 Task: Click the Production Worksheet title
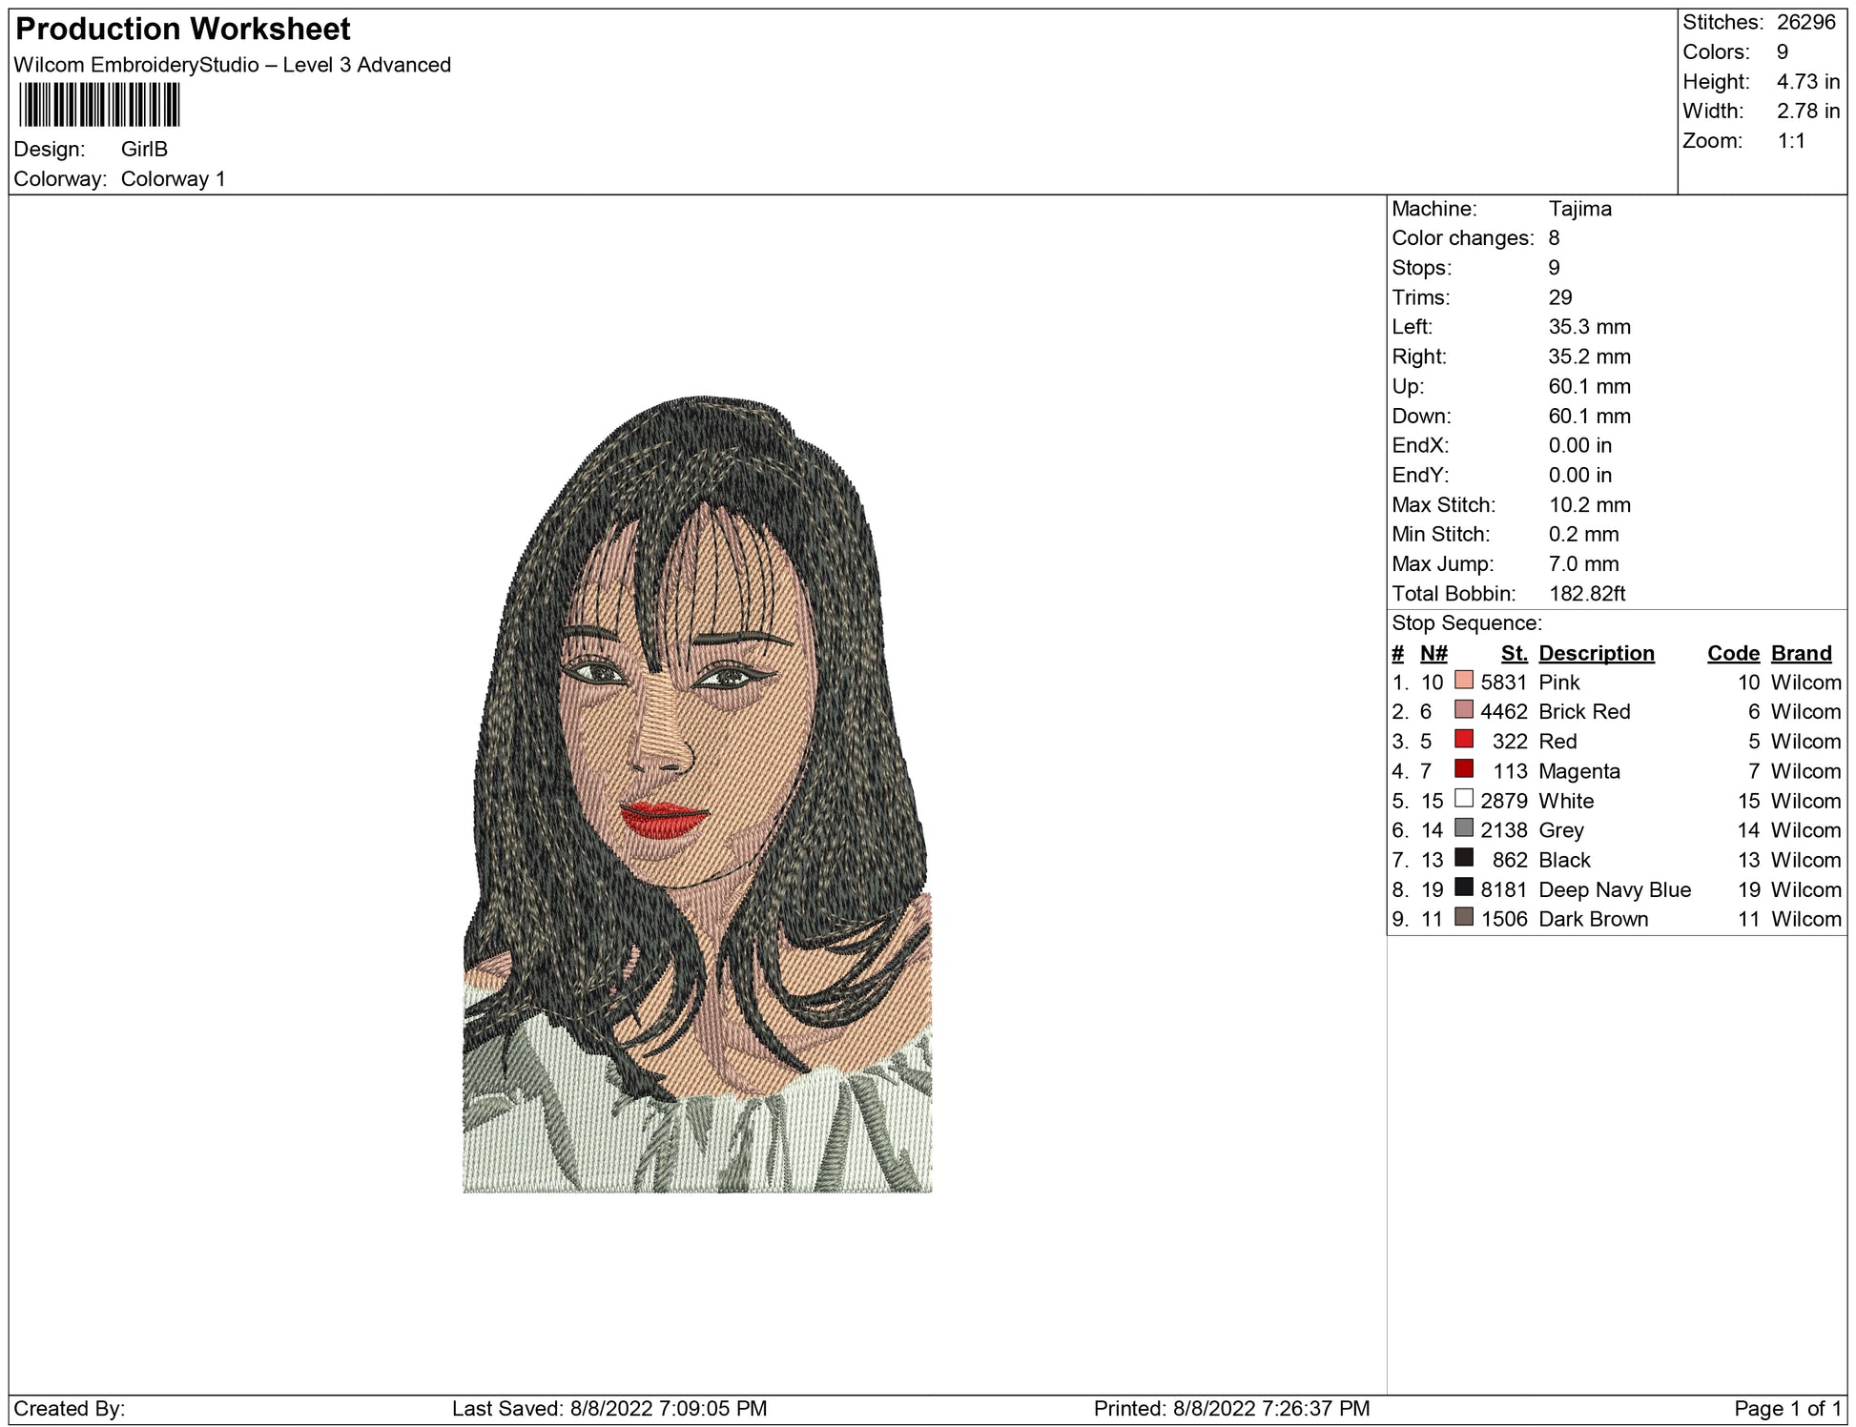[x=183, y=30]
